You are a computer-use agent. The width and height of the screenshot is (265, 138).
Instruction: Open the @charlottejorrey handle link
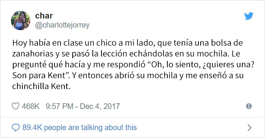[62, 25]
